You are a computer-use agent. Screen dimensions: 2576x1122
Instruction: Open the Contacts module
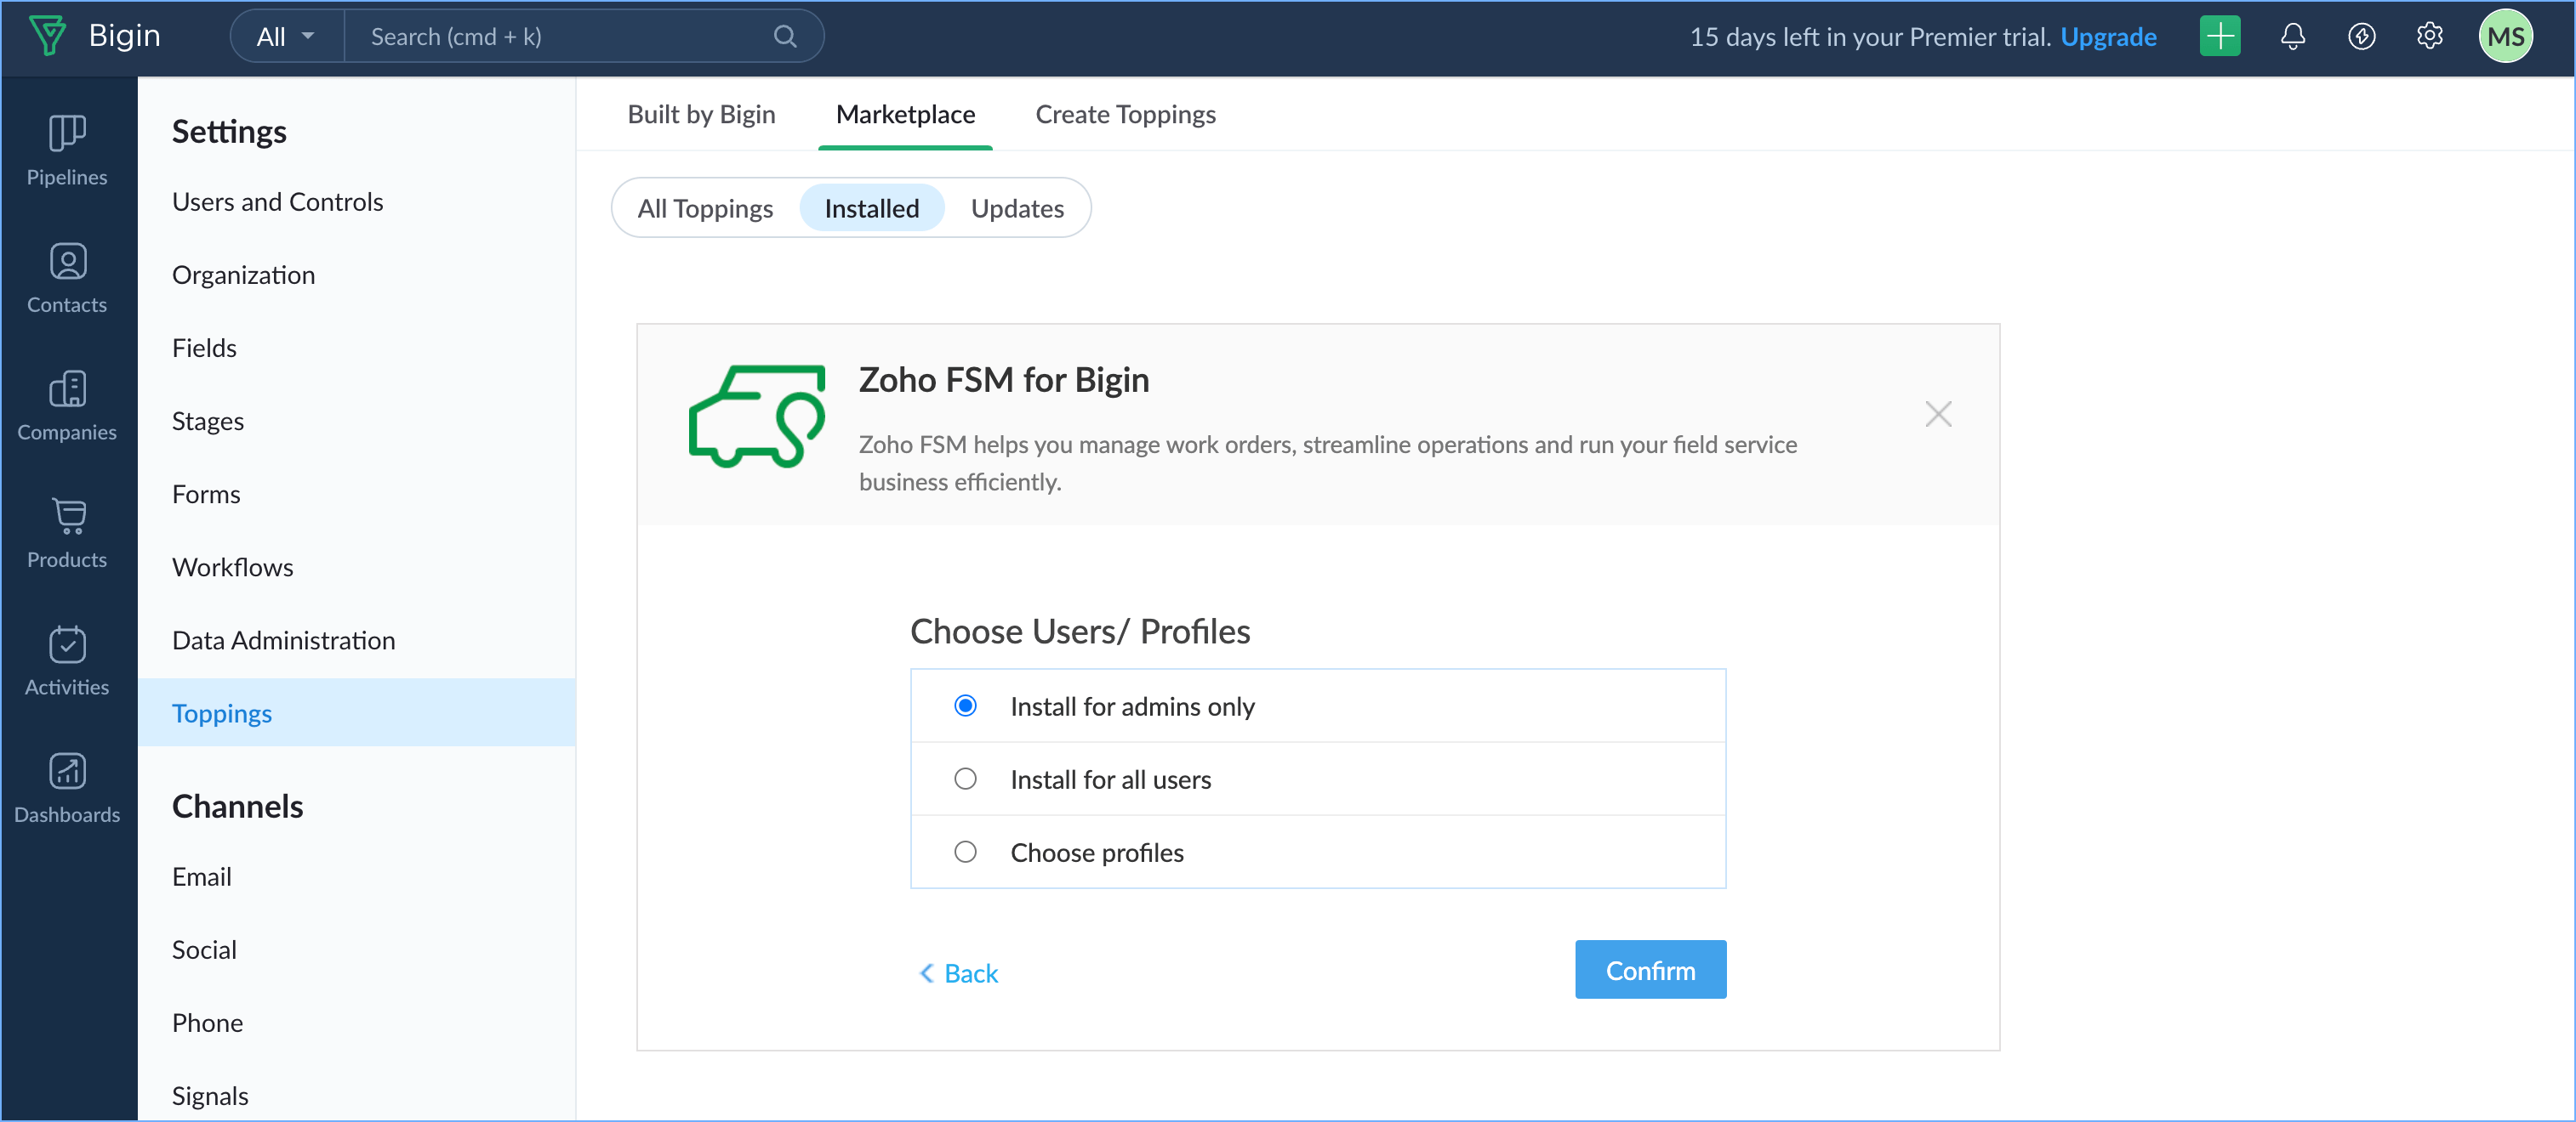tap(67, 279)
